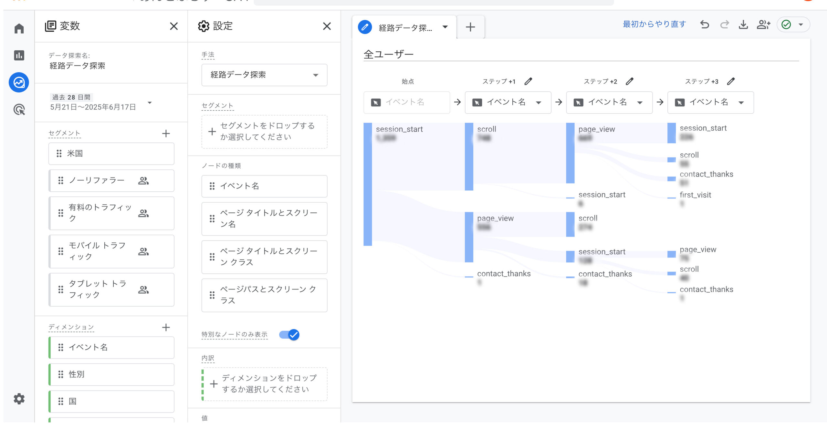The image size is (827, 446).
Task: Click the scroll node in step +1
Action: pos(469,157)
